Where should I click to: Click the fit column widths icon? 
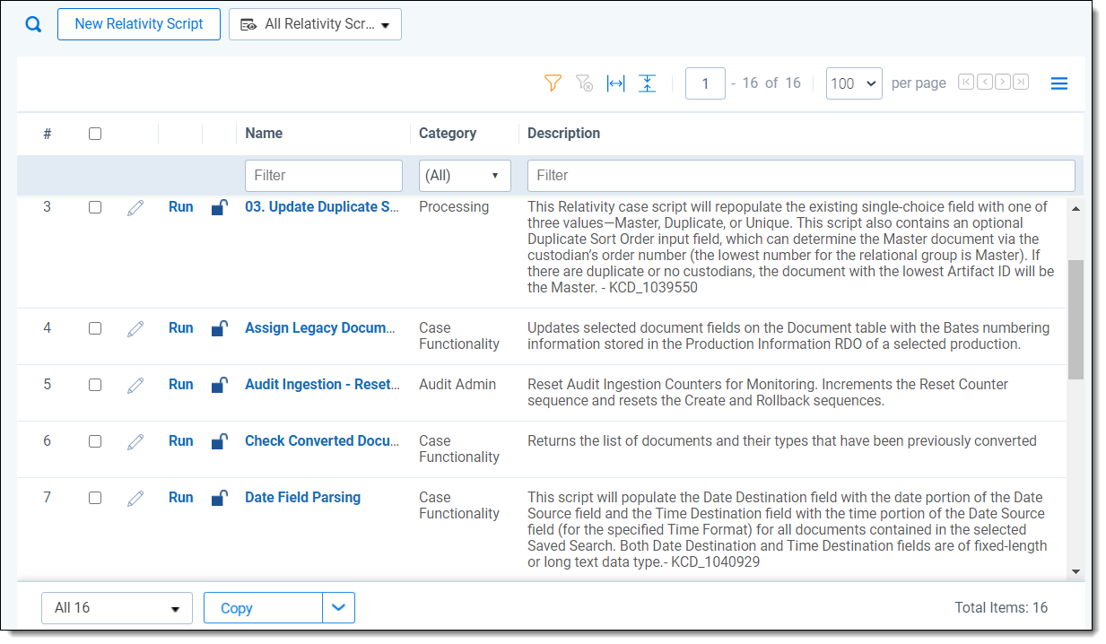point(615,83)
